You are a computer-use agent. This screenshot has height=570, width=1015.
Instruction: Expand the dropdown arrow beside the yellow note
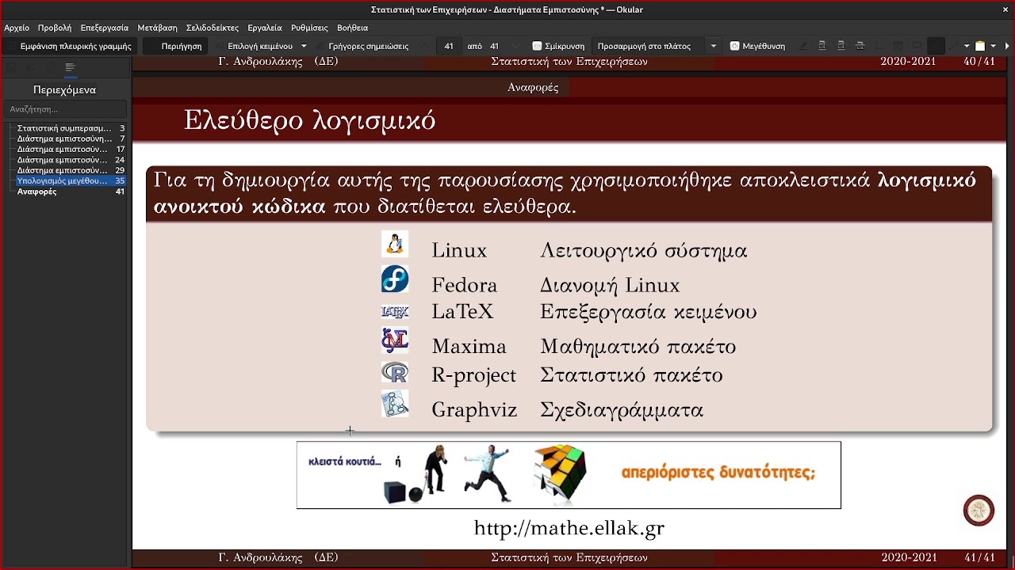(x=993, y=46)
